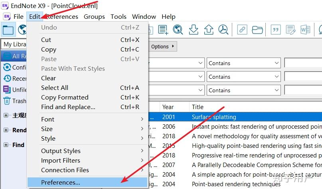Select 'A Parallelly Decodeable Compression Scheme' row
Image resolution: width=322 pixels, height=189 pixels.
(235, 165)
